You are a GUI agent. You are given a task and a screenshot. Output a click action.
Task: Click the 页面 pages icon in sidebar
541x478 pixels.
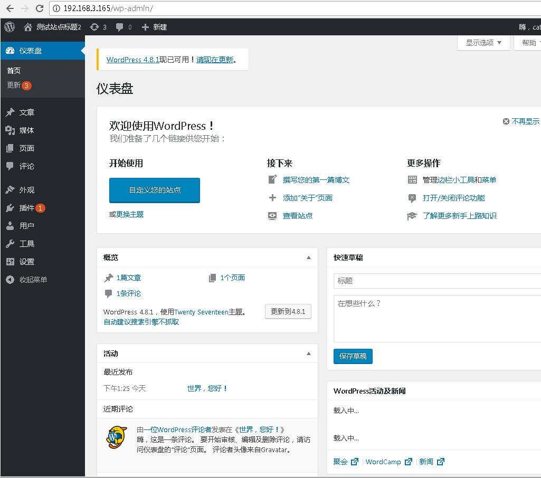pyautogui.click(x=10, y=148)
